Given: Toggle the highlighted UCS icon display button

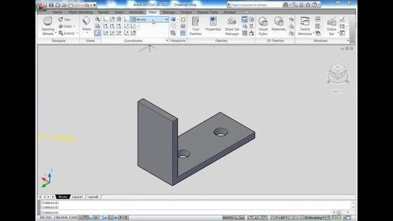Looking at the screenshot, I should 98,33.
